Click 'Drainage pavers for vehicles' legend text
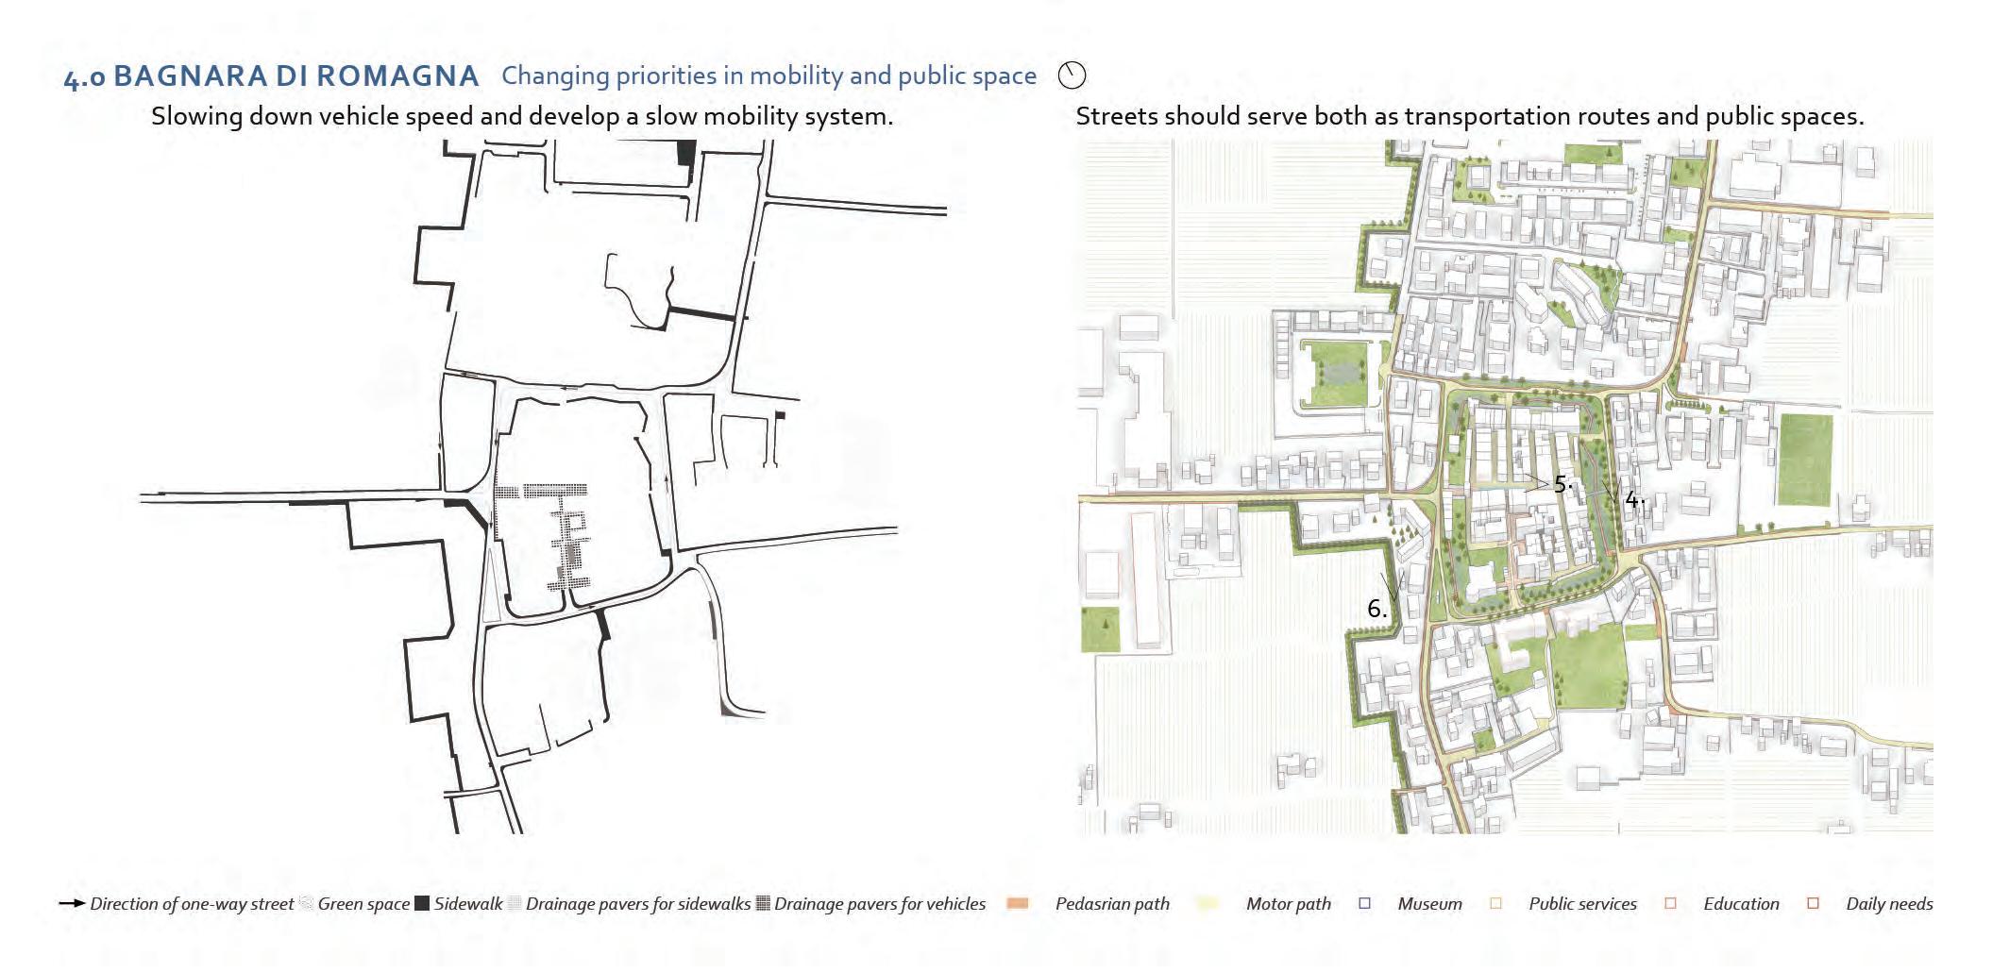Image resolution: width=1993 pixels, height=972 pixels. pos(880,904)
